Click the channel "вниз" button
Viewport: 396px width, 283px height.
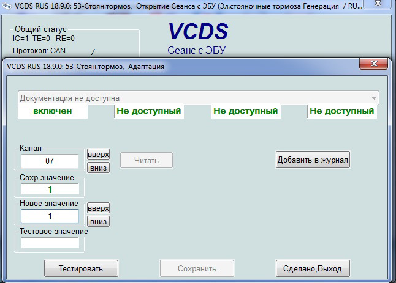coord(98,167)
